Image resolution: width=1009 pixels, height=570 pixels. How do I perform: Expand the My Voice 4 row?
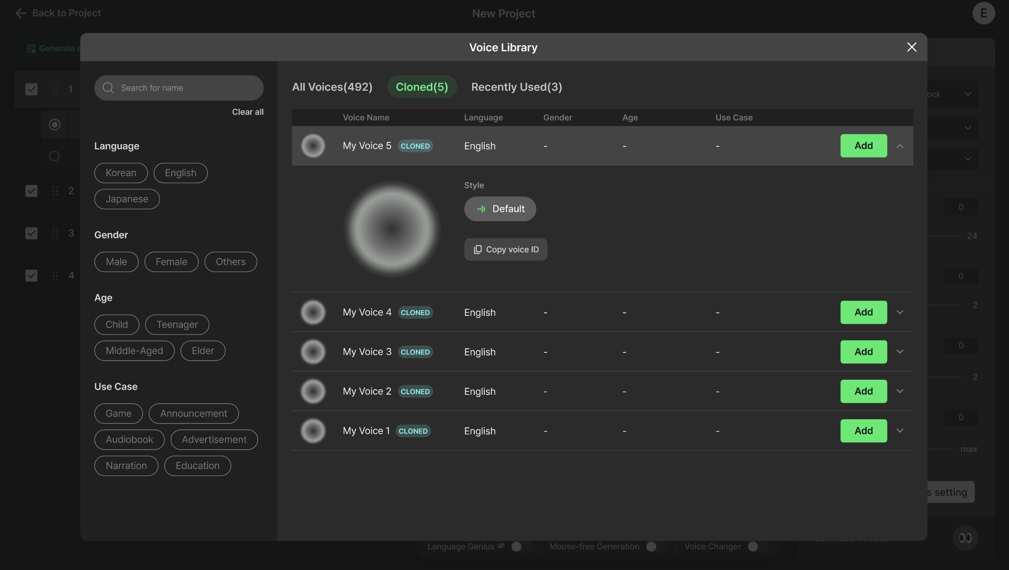[900, 312]
